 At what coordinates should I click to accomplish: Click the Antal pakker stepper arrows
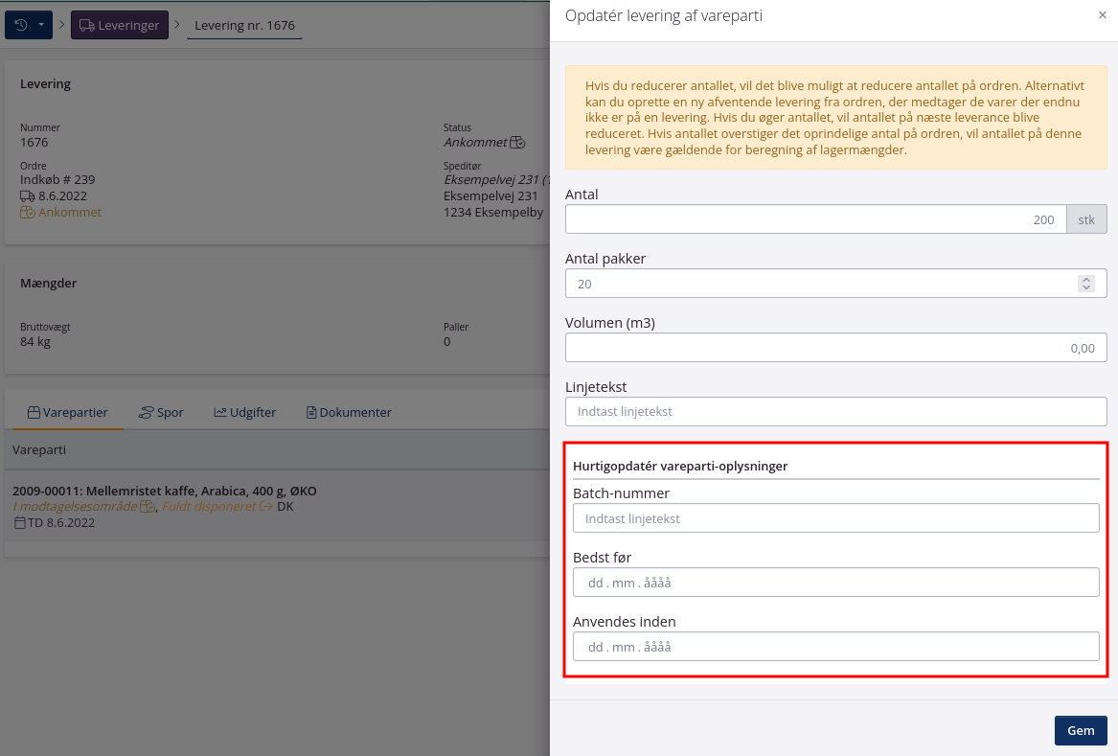(1085, 284)
